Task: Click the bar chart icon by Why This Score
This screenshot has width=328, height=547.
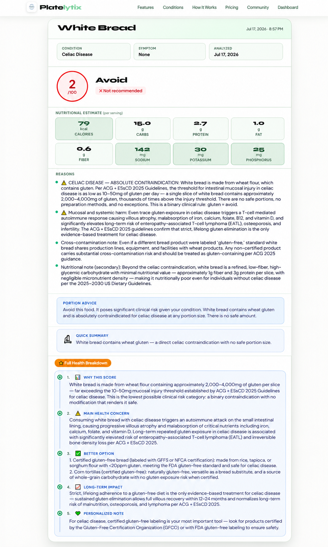Action: (78, 377)
